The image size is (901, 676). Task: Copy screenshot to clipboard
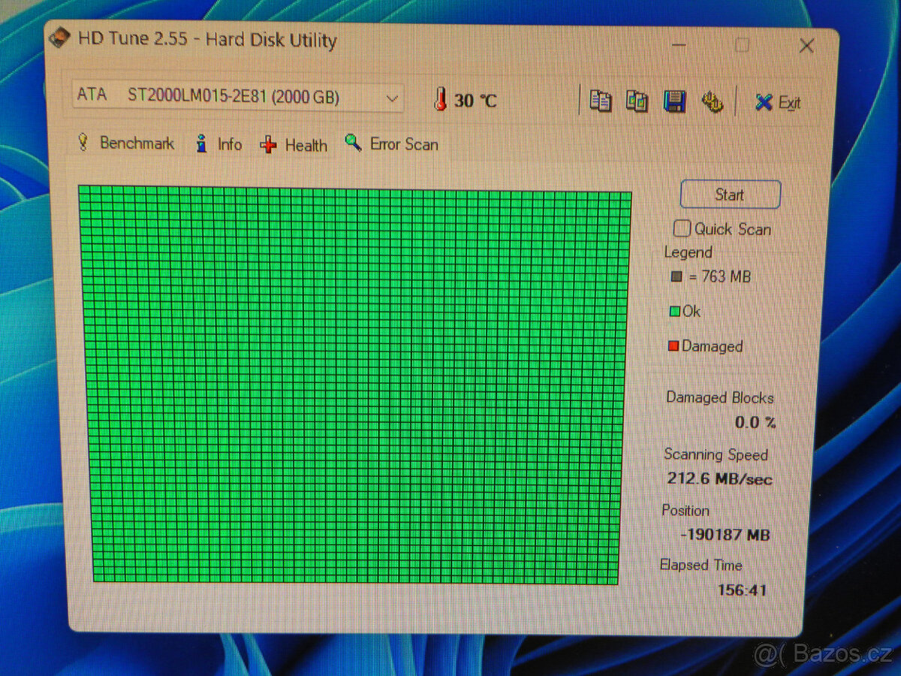(x=637, y=100)
